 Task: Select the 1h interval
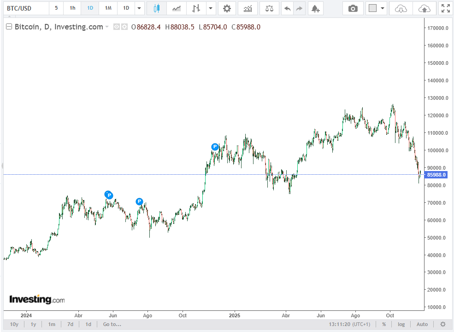point(72,8)
